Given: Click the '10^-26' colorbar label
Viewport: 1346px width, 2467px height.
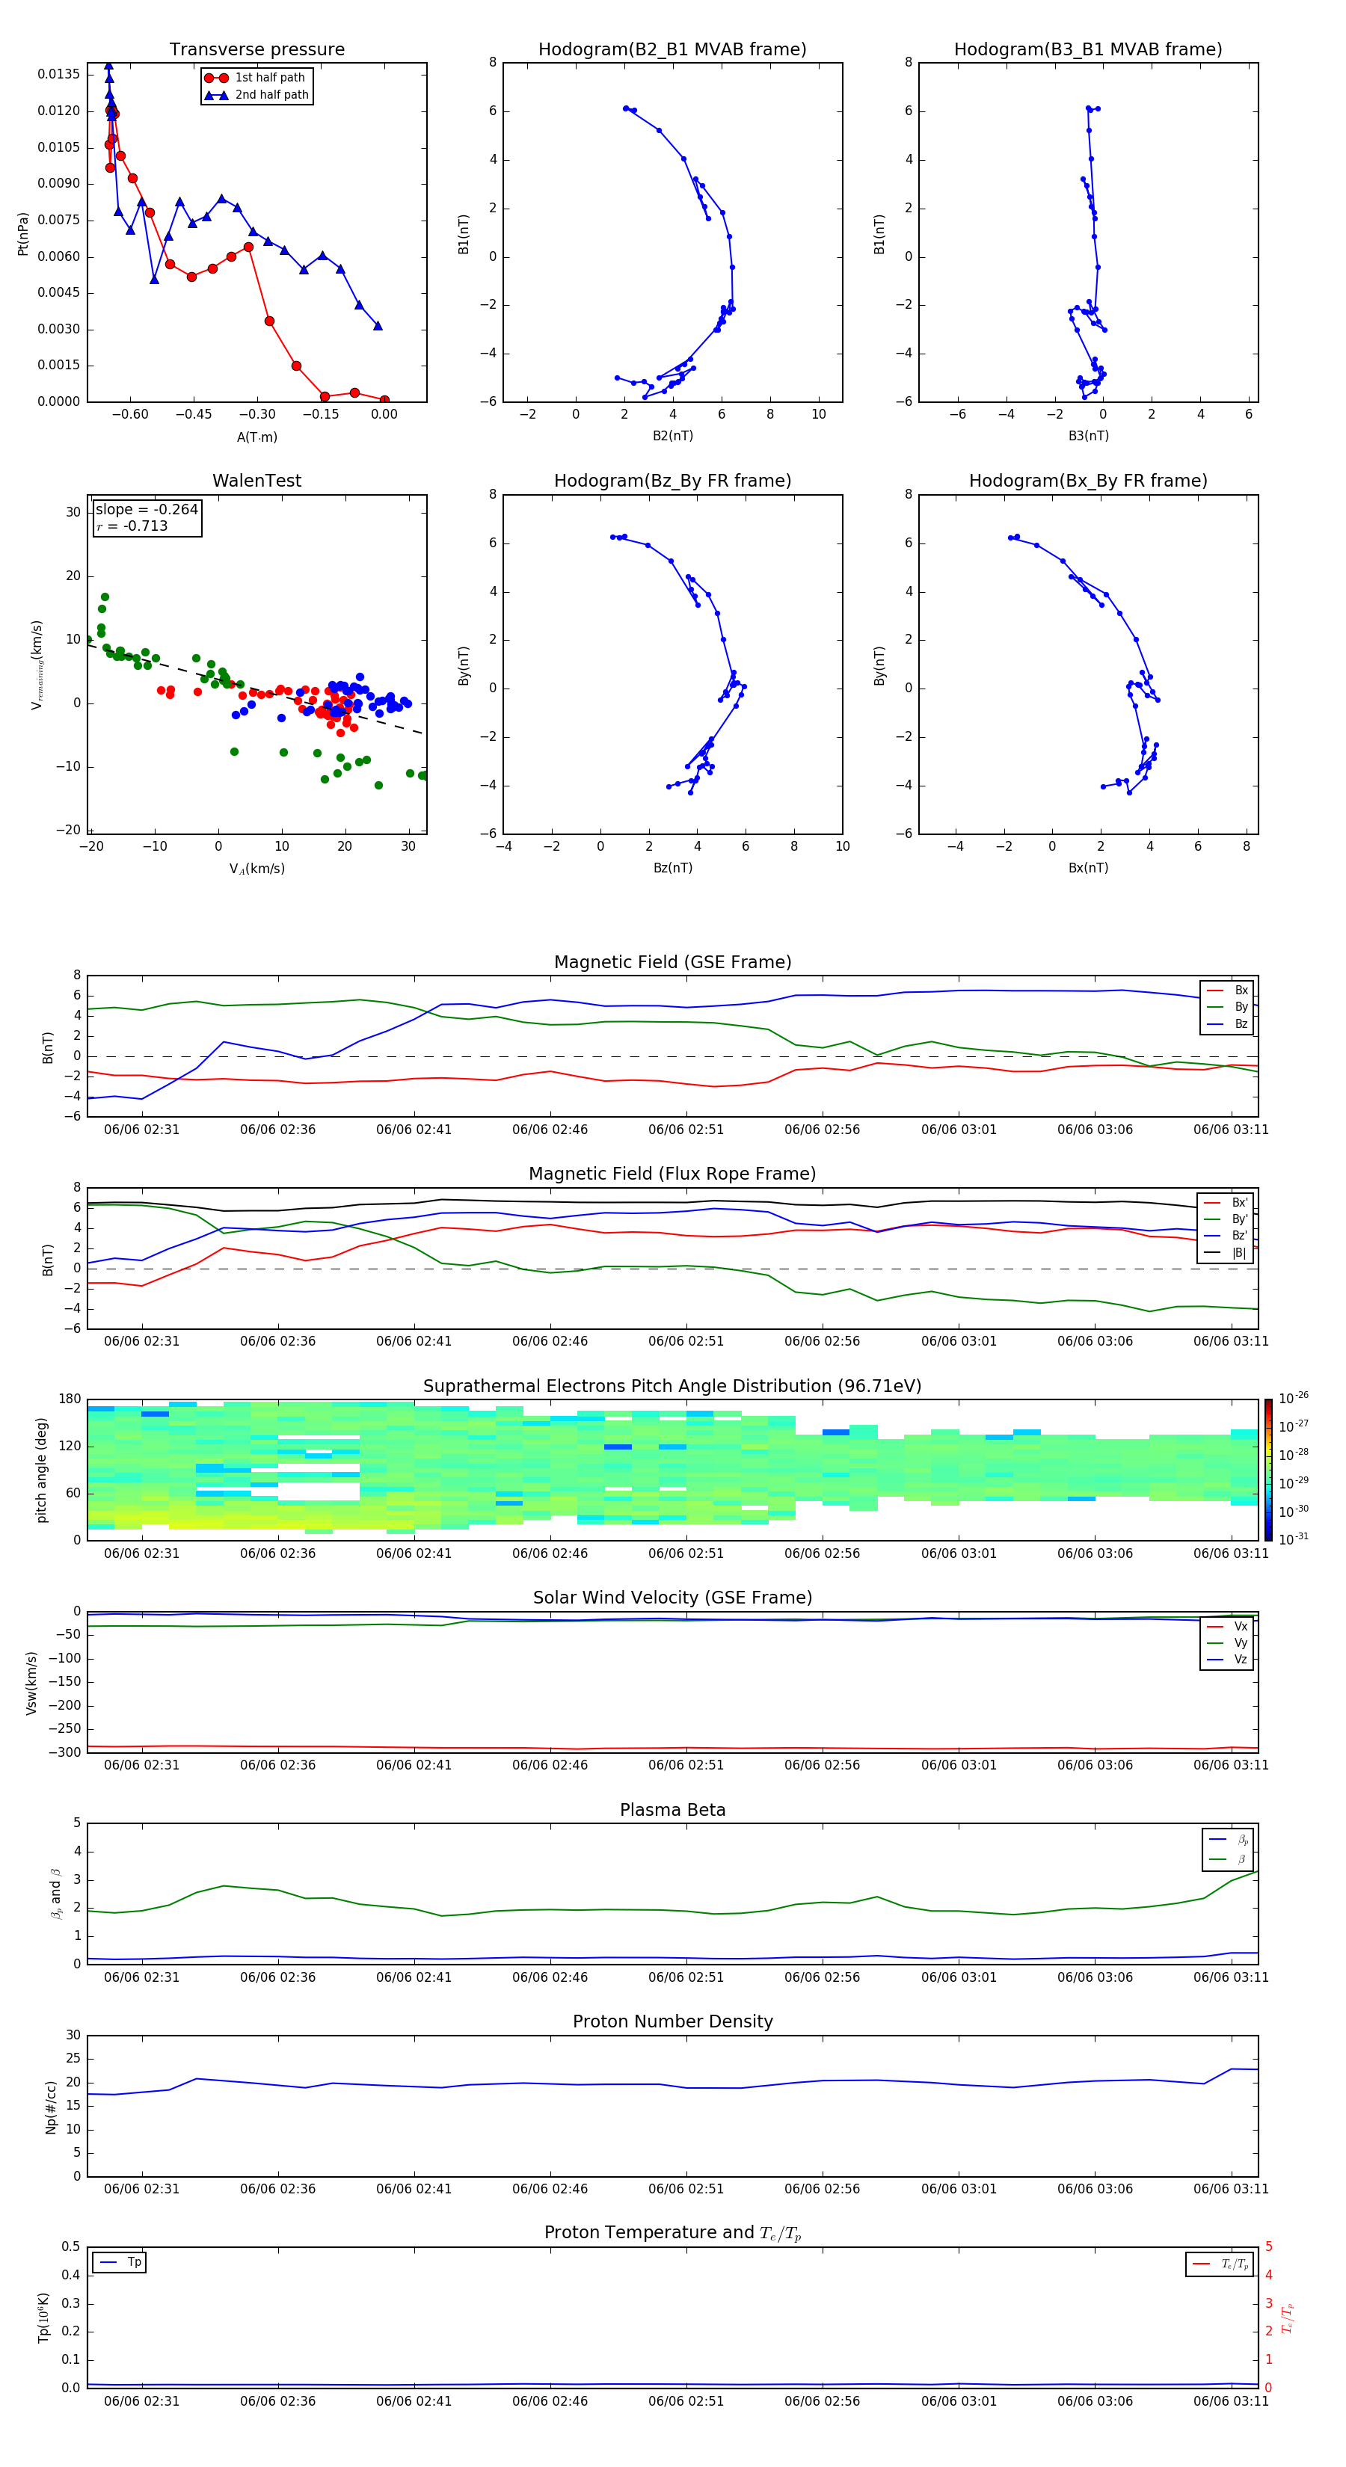Looking at the screenshot, I should [x=1294, y=1398].
